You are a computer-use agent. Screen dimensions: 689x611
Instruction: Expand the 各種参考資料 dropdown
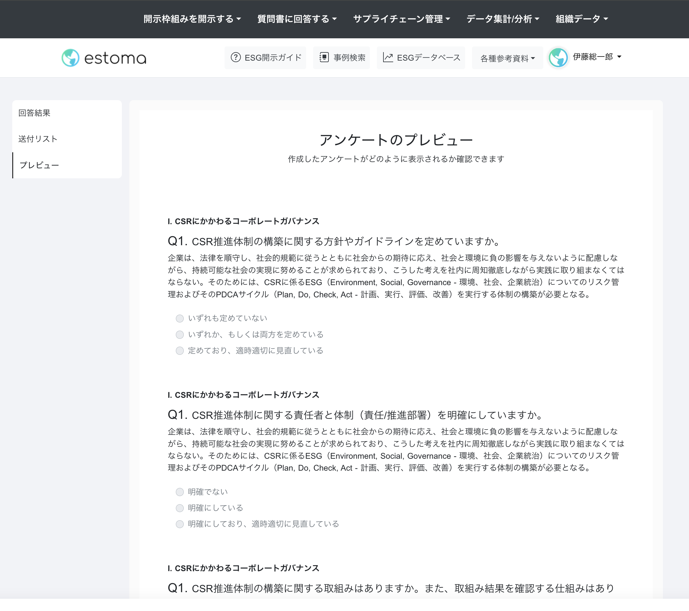[x=507, y=58]
